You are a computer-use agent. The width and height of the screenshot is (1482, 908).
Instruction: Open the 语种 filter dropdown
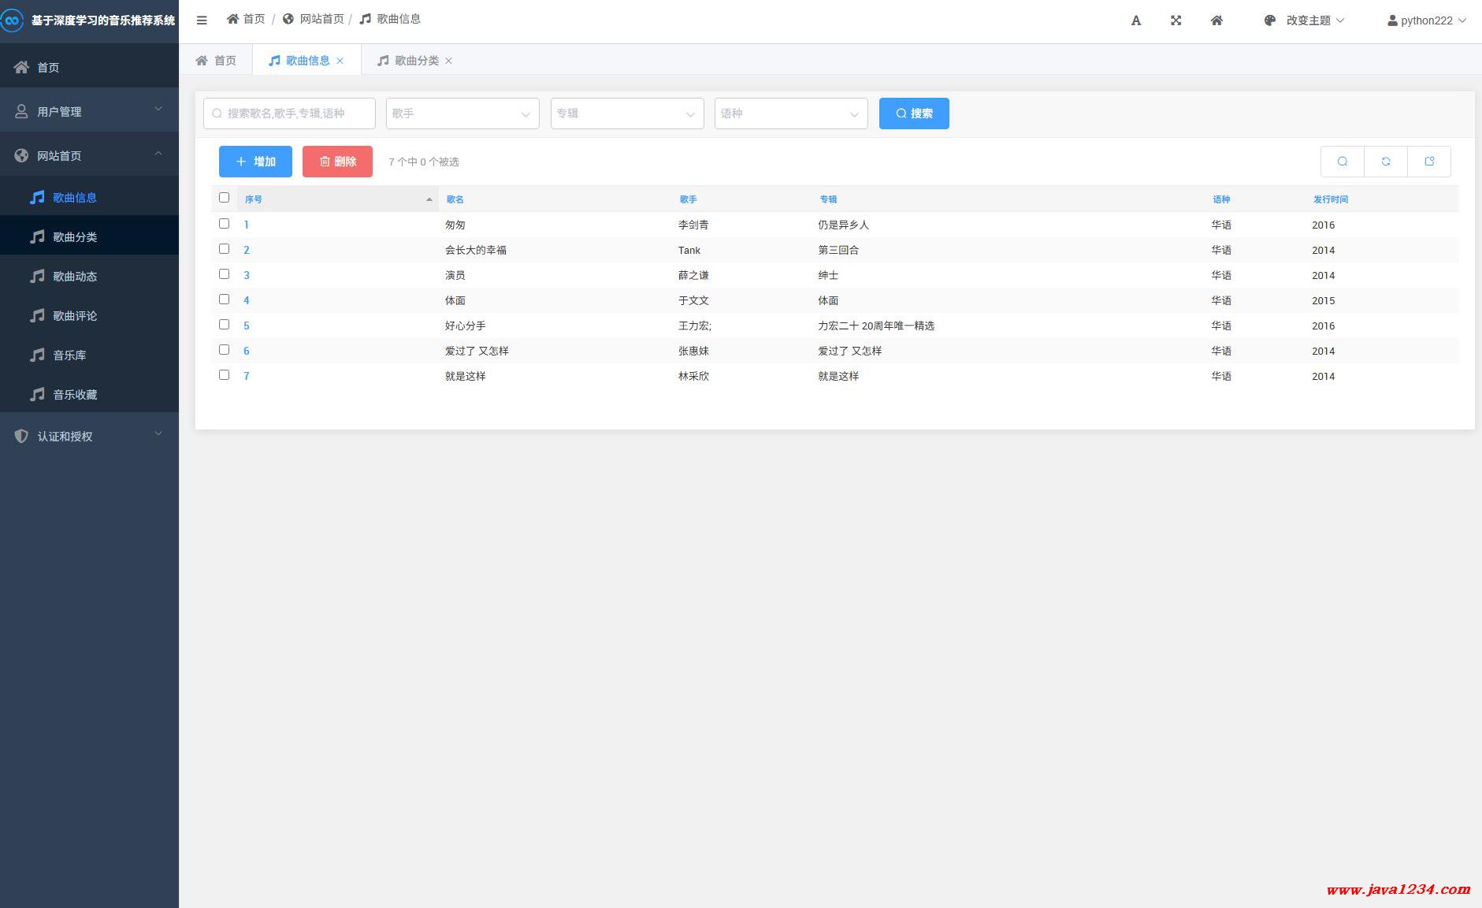[790, 113]
